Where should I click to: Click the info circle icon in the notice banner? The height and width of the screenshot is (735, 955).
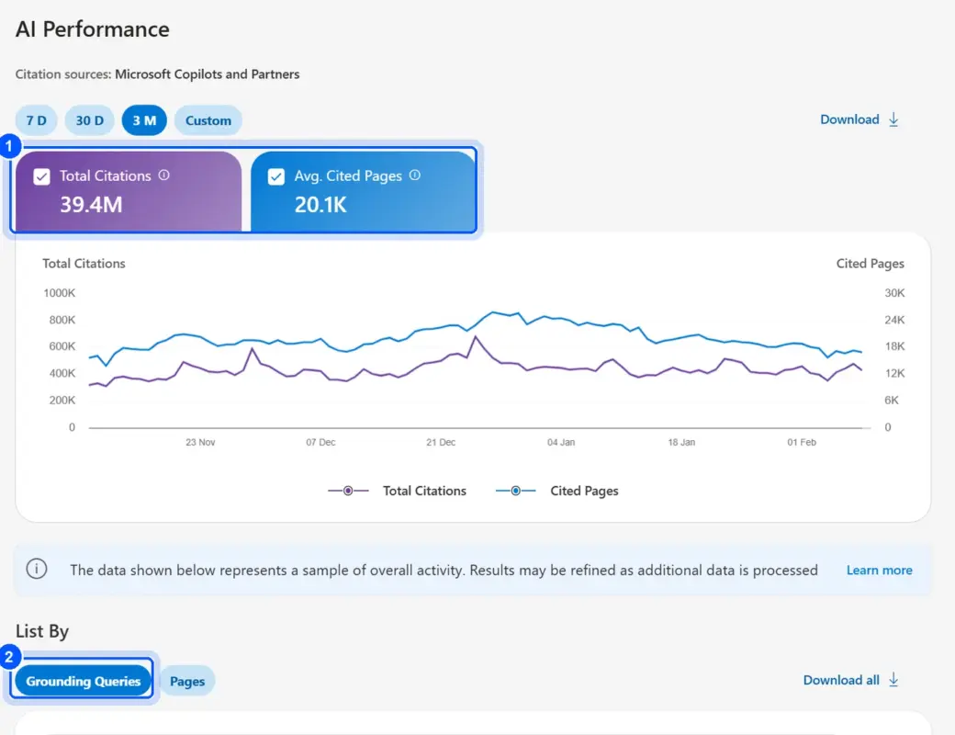point(37,569)
